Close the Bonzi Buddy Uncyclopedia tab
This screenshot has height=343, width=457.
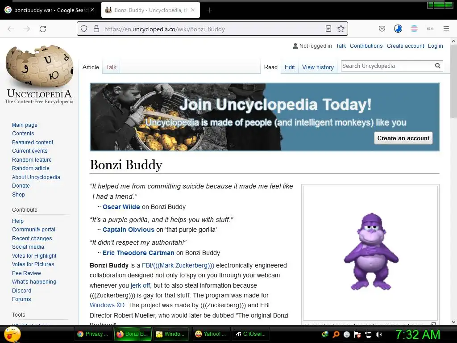pos(193,10)
